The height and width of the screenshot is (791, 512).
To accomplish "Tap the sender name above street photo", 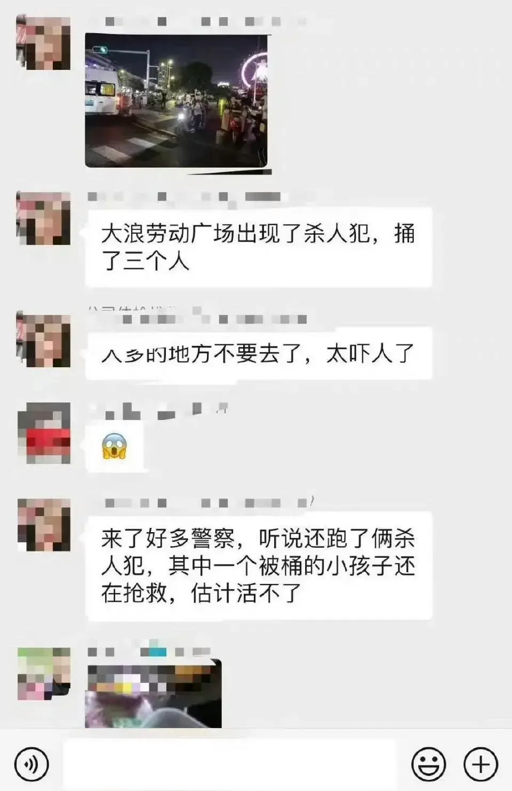I will [x=197, y=21].
